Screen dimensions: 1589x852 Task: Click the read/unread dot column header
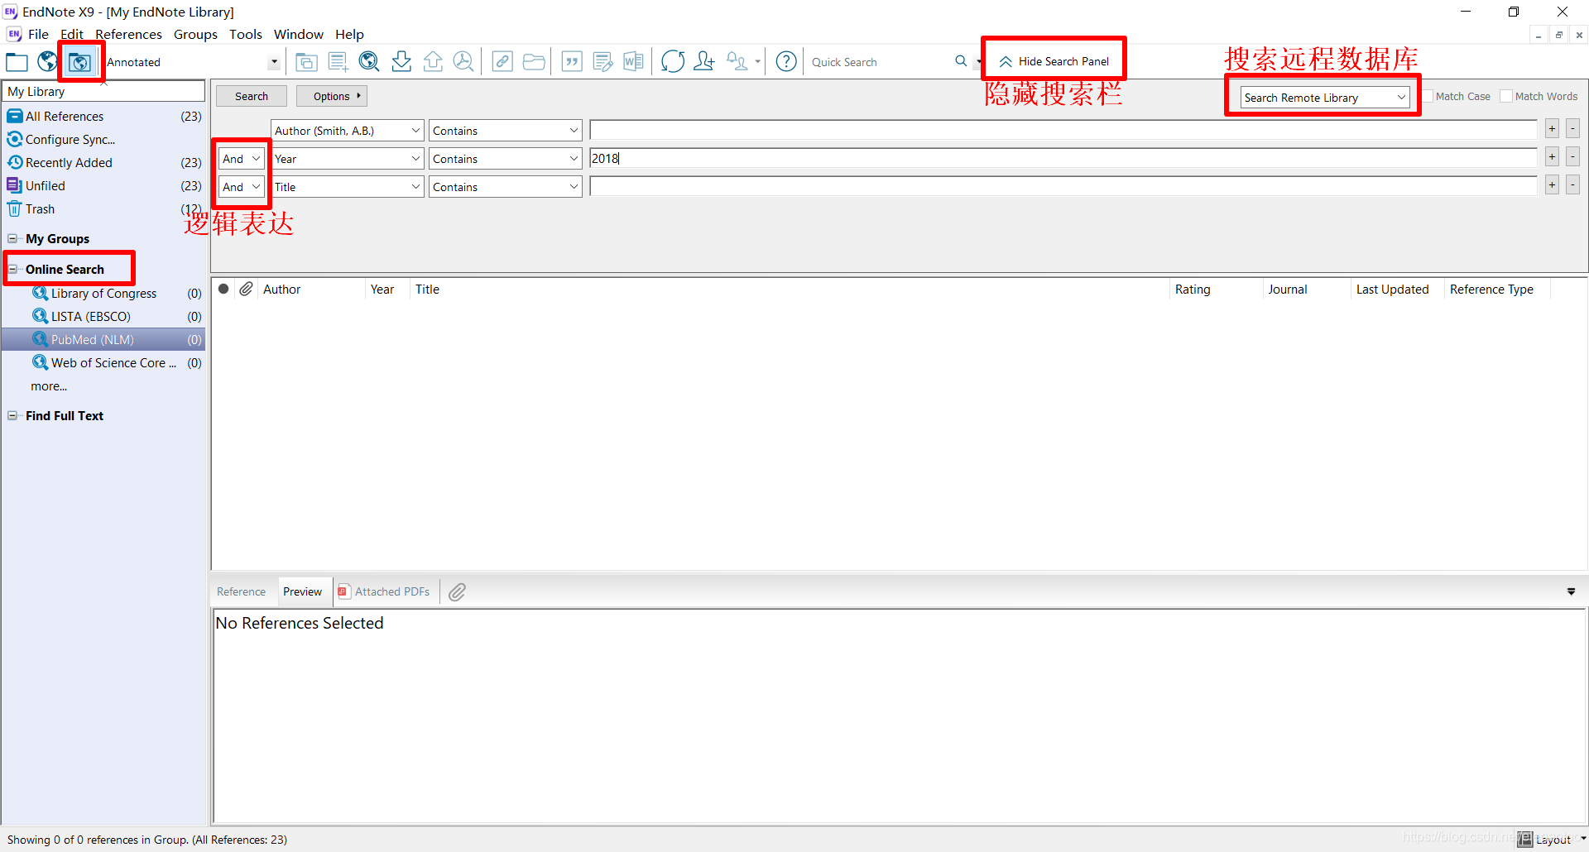(223, 290)
